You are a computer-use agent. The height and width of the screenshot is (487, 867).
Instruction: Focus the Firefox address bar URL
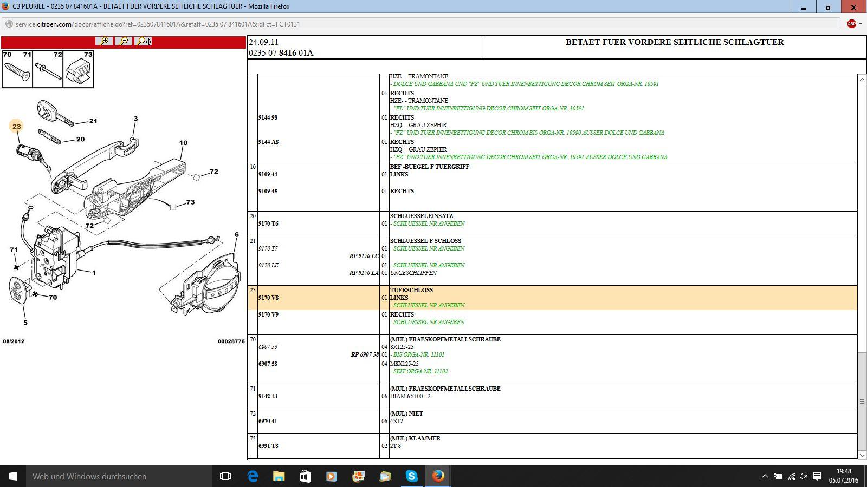[158, 24]
